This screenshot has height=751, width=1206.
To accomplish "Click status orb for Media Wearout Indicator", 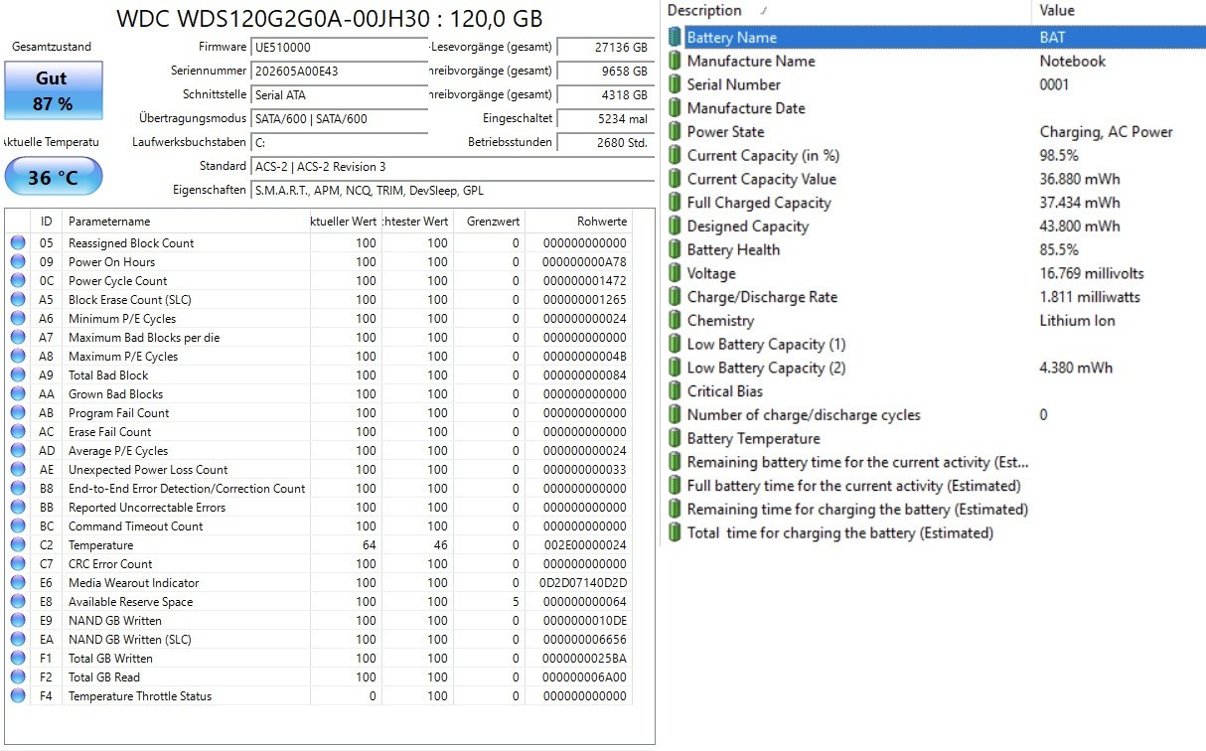I will tap(18, 583).
